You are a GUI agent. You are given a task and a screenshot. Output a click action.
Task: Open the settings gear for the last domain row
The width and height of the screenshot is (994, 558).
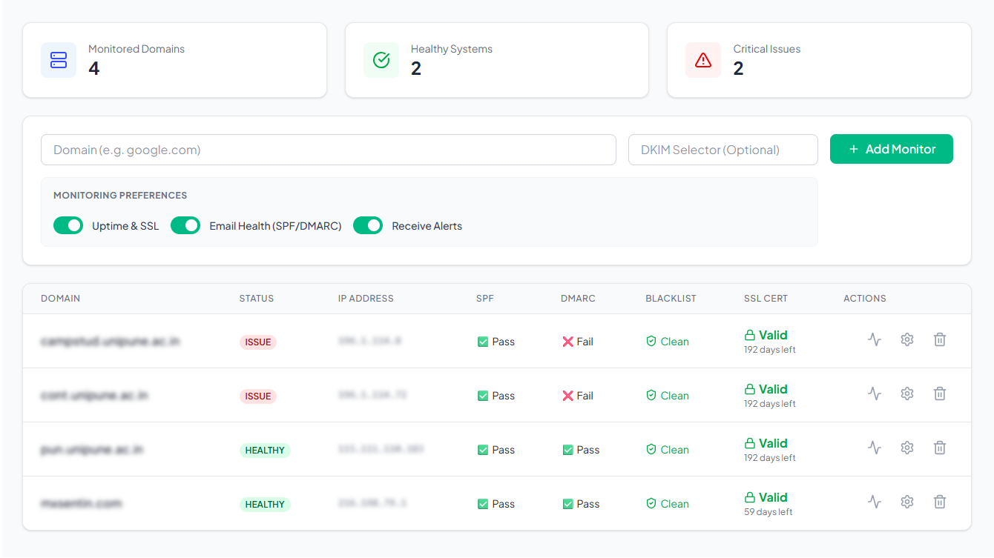(906, 502)
